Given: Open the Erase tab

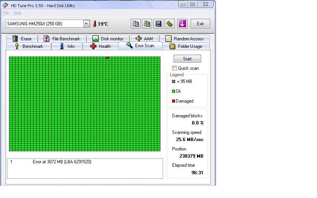Looking at the screenshot, I should [22, 38].
